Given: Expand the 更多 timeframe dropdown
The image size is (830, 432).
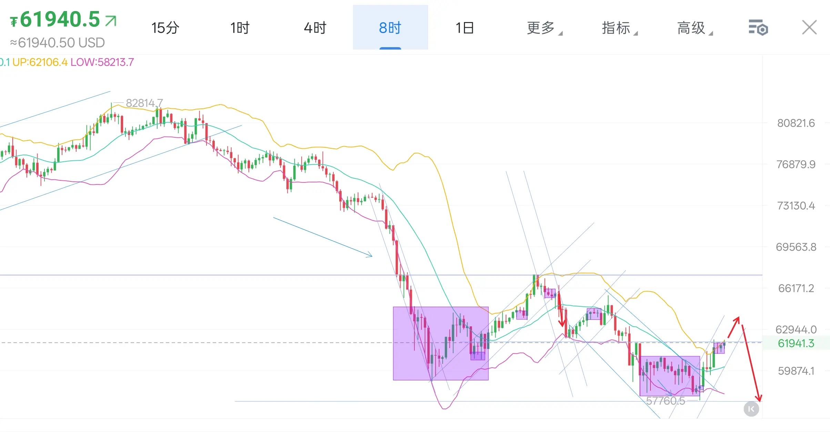Looking at the screenshot, I should pos(544,28).
